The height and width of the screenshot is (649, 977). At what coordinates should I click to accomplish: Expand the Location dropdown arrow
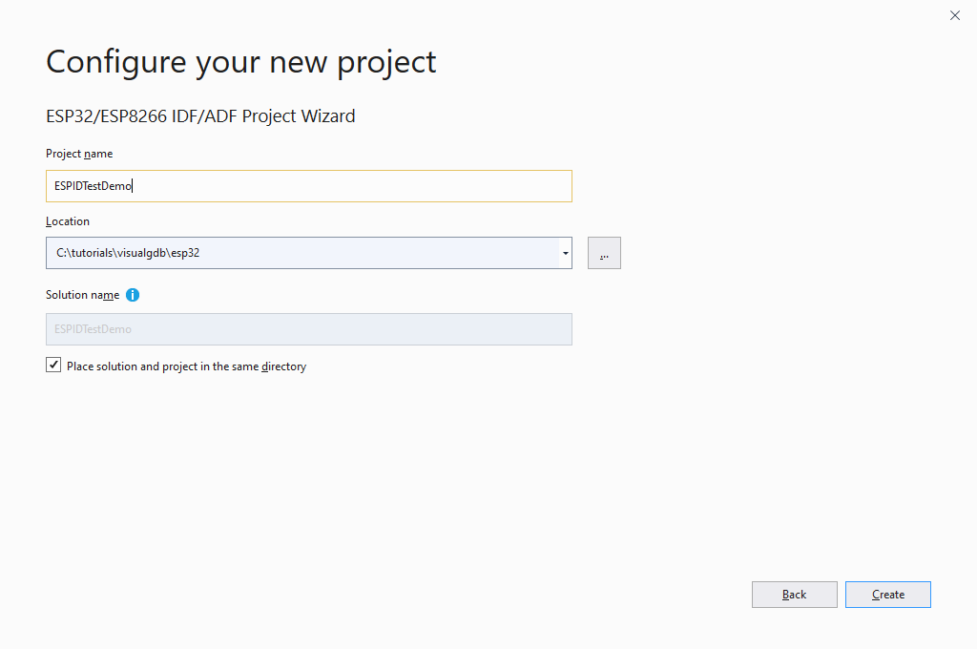click(565, 253)
